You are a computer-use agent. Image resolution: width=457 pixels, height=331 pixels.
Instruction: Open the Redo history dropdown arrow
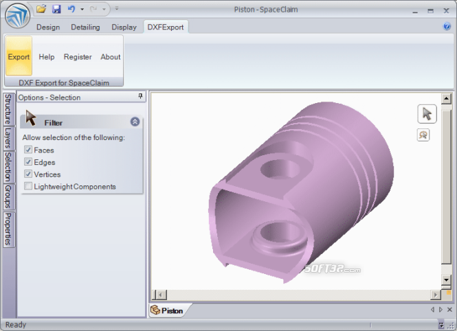pyautogui.click(x=104, y=10)
